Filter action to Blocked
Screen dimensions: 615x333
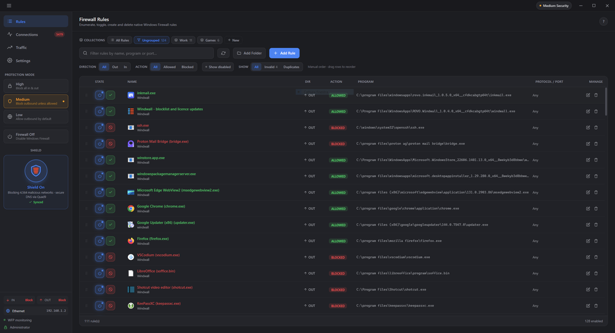pos(187,67)
